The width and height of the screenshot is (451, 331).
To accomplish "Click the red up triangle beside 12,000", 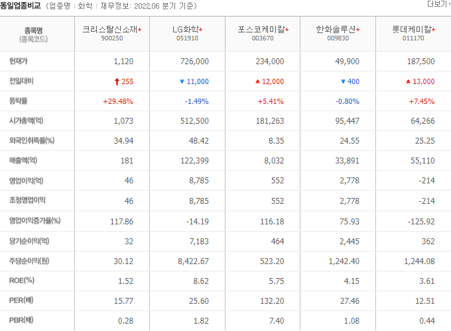I will click(x=257, y=81).
